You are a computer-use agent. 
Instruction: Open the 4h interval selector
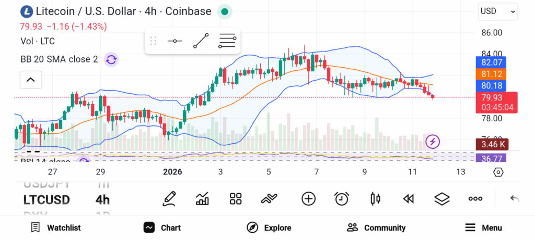click(102, 200)
